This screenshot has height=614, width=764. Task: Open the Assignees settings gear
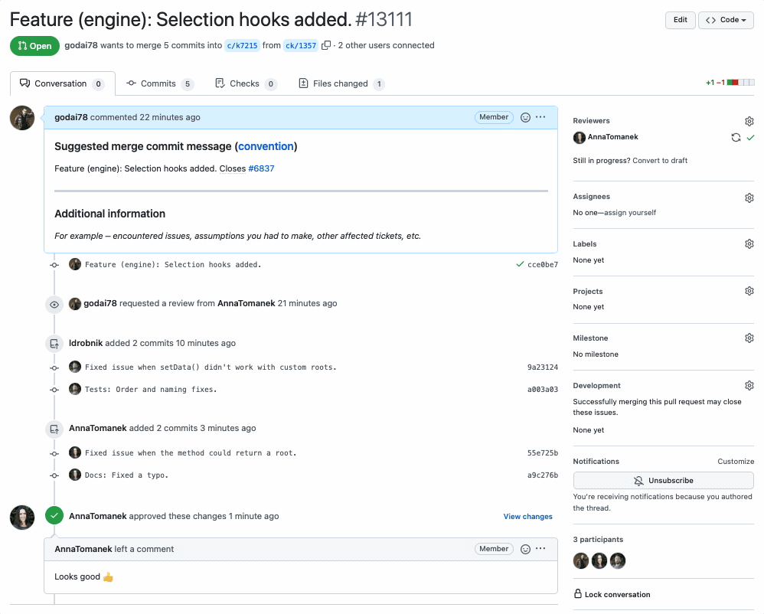coord(749,198)
